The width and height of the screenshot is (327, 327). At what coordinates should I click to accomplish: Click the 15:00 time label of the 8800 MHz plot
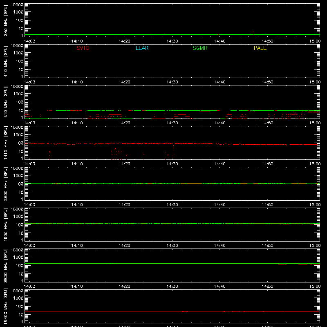coord(315,287)
